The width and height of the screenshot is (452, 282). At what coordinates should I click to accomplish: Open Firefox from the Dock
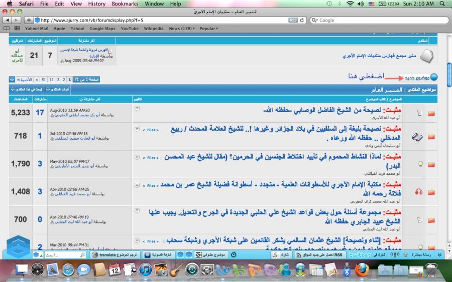point(362,270)
